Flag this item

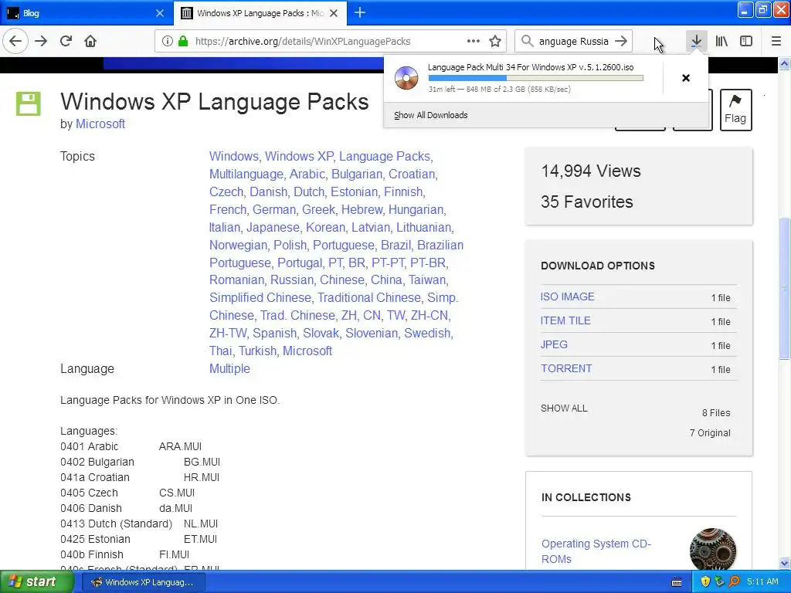[x=735, y=110]
